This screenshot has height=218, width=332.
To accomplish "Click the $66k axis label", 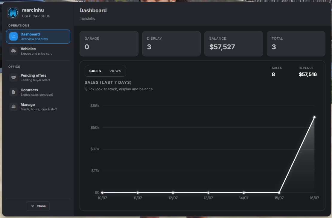I will pyautogui.click(x=95, y=106).
